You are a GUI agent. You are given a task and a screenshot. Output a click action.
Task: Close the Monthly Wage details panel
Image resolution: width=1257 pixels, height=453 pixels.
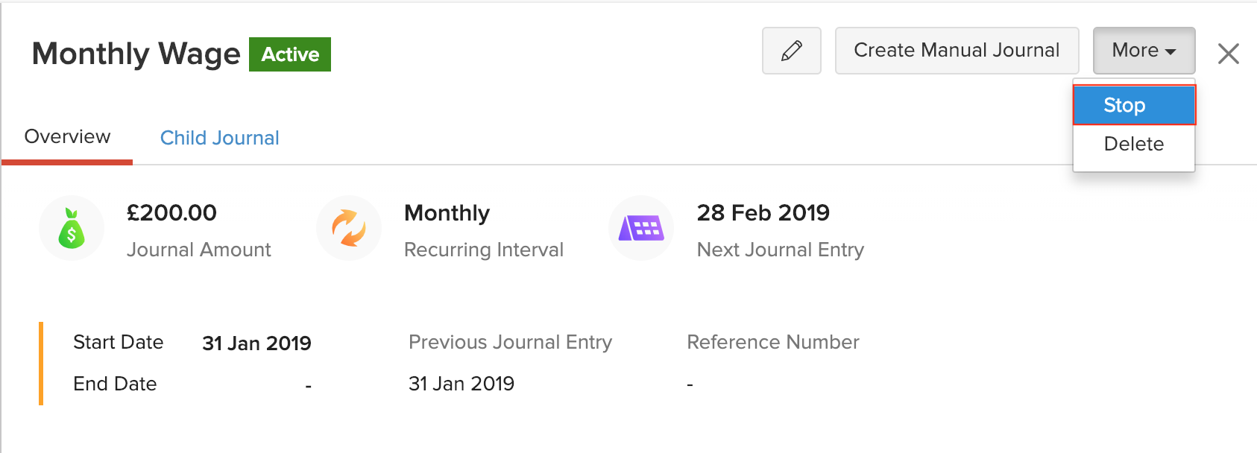point(1228,54)
